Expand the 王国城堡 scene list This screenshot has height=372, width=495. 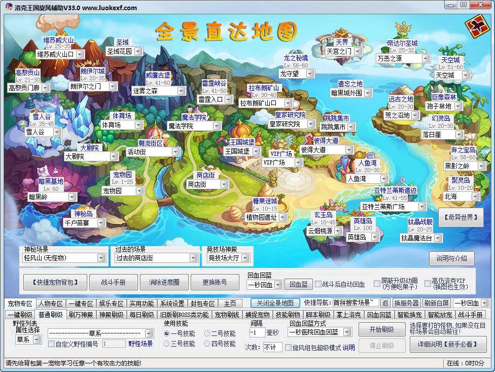(x=256, y=151)
